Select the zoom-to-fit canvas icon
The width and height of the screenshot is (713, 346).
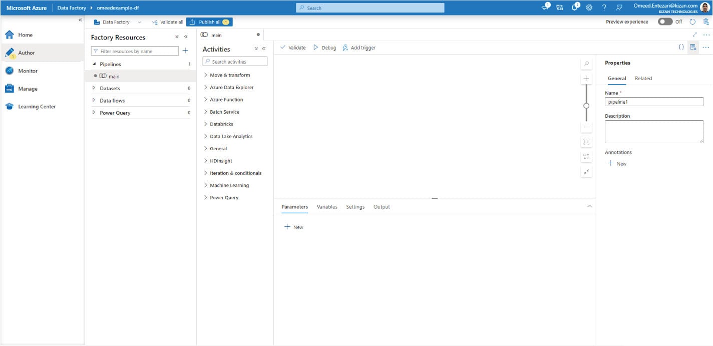pos(586,141)
